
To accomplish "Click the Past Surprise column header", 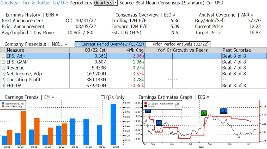I will 244,50.
